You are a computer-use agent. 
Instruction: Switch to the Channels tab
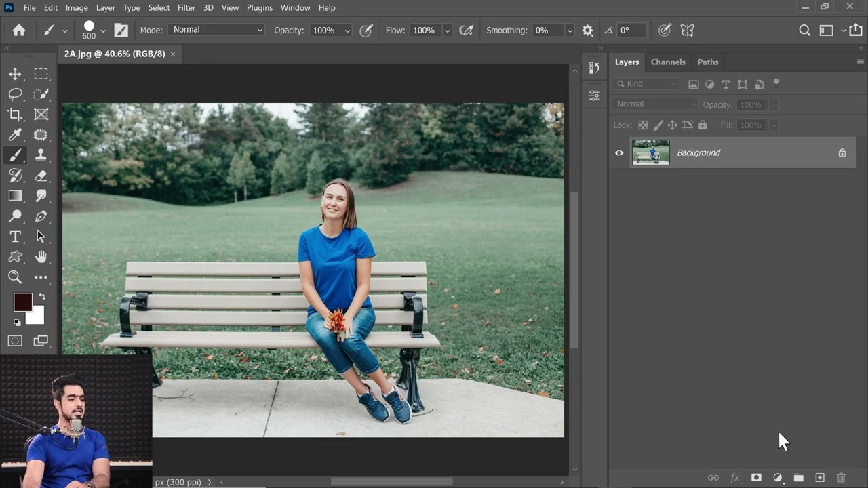tap(668, 62)
